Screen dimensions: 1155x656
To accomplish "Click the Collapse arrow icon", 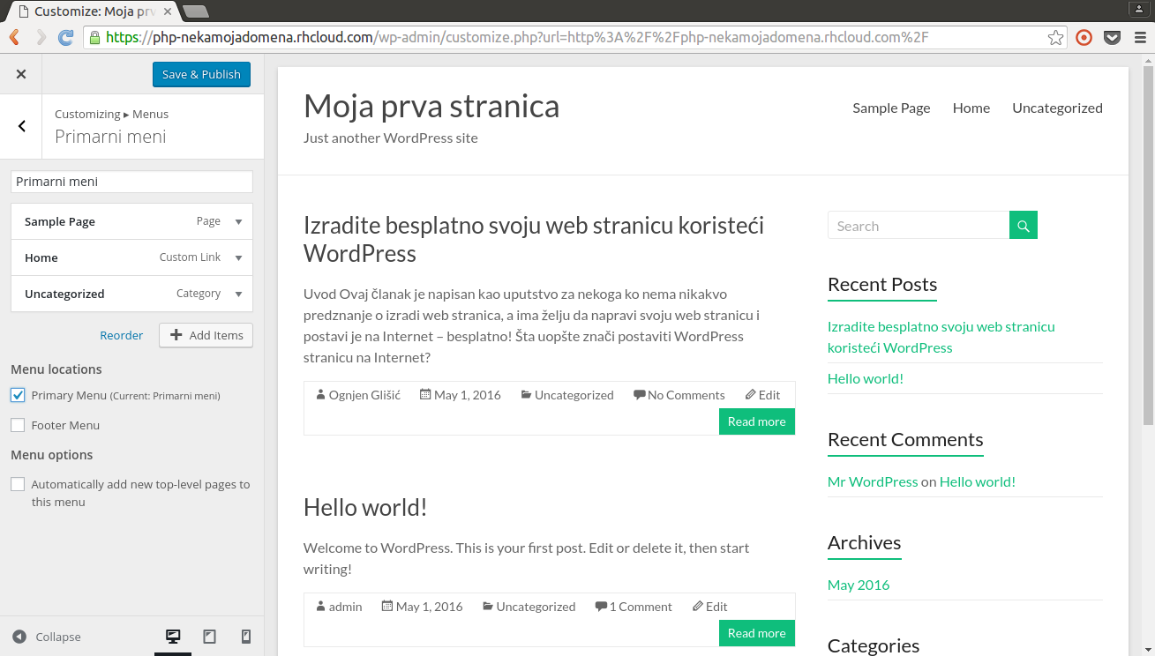I will [x=19, y=637].
